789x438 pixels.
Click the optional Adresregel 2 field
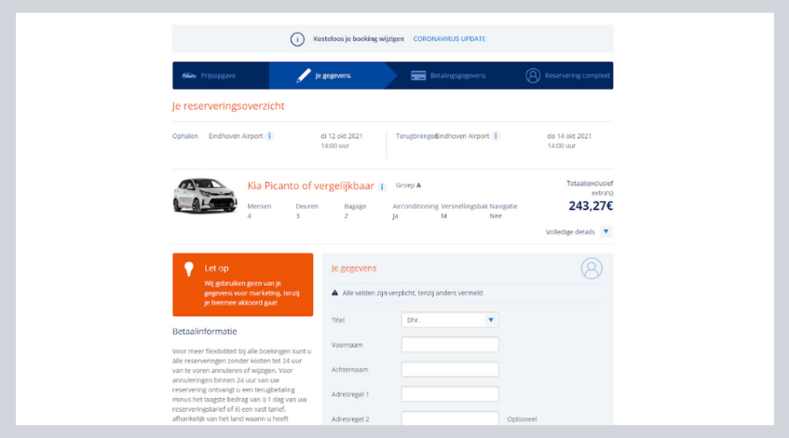(x=450, y=419)
